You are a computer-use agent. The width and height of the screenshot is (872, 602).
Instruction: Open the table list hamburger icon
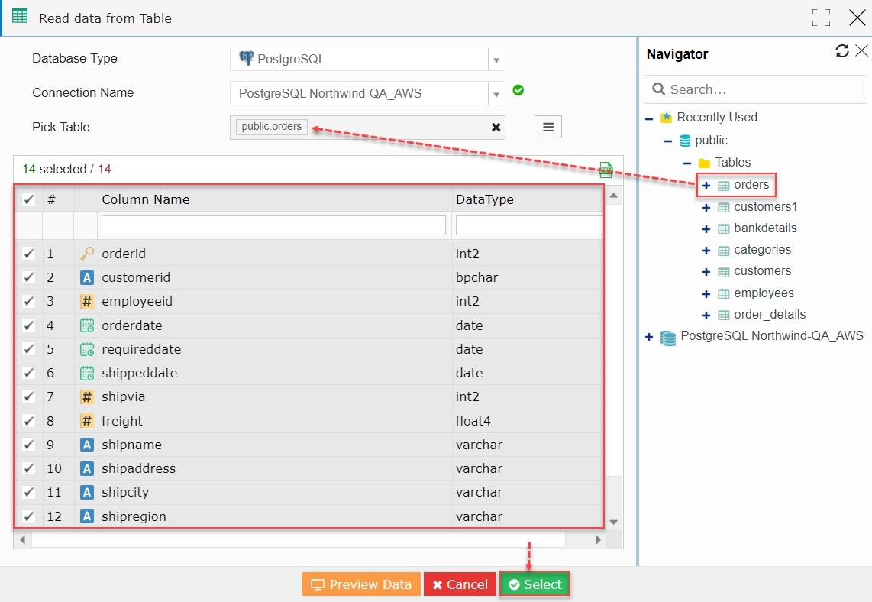[x=547, y=127]
